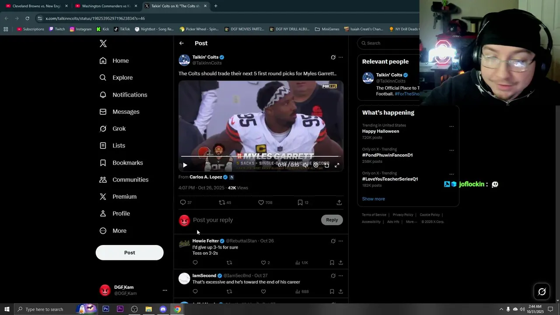Click reply icon with 37 replies
The height and width of the screenshot is (315, 560).
(183, 203)
